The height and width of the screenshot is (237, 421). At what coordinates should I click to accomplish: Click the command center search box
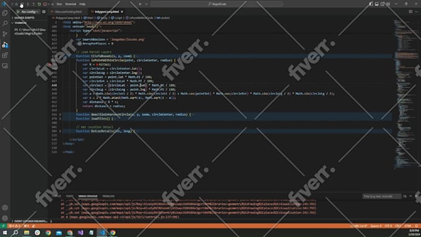click(x=217, y=4)
